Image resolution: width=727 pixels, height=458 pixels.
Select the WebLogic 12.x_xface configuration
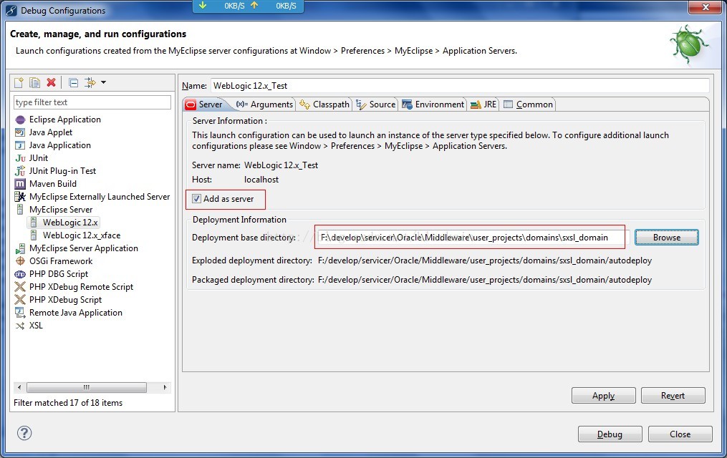[x=82, y=235]
